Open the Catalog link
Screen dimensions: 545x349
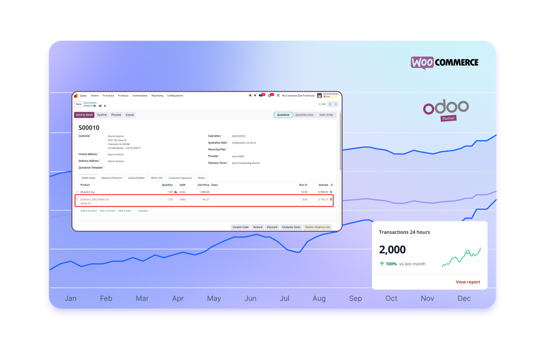(143, 211)
